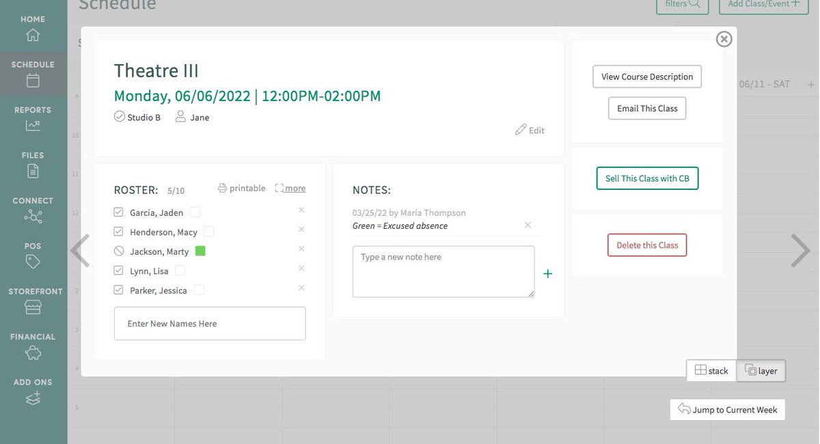This screenshot has height=444, width=820.
Task: Open POS tag section
Action: (x=33, y=255)
